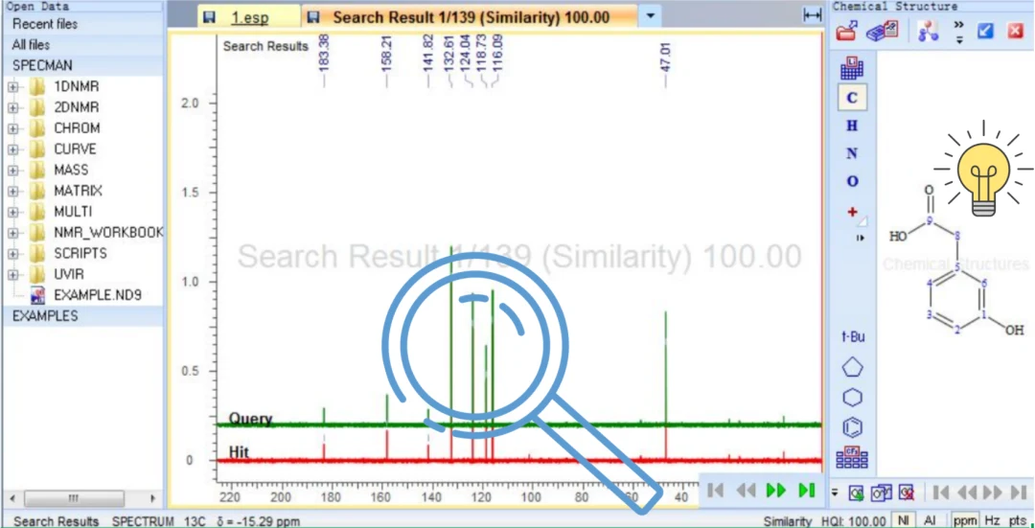The image size is (1035, 528).
Task: Click the 158.21 peak label
Action: 387,53
